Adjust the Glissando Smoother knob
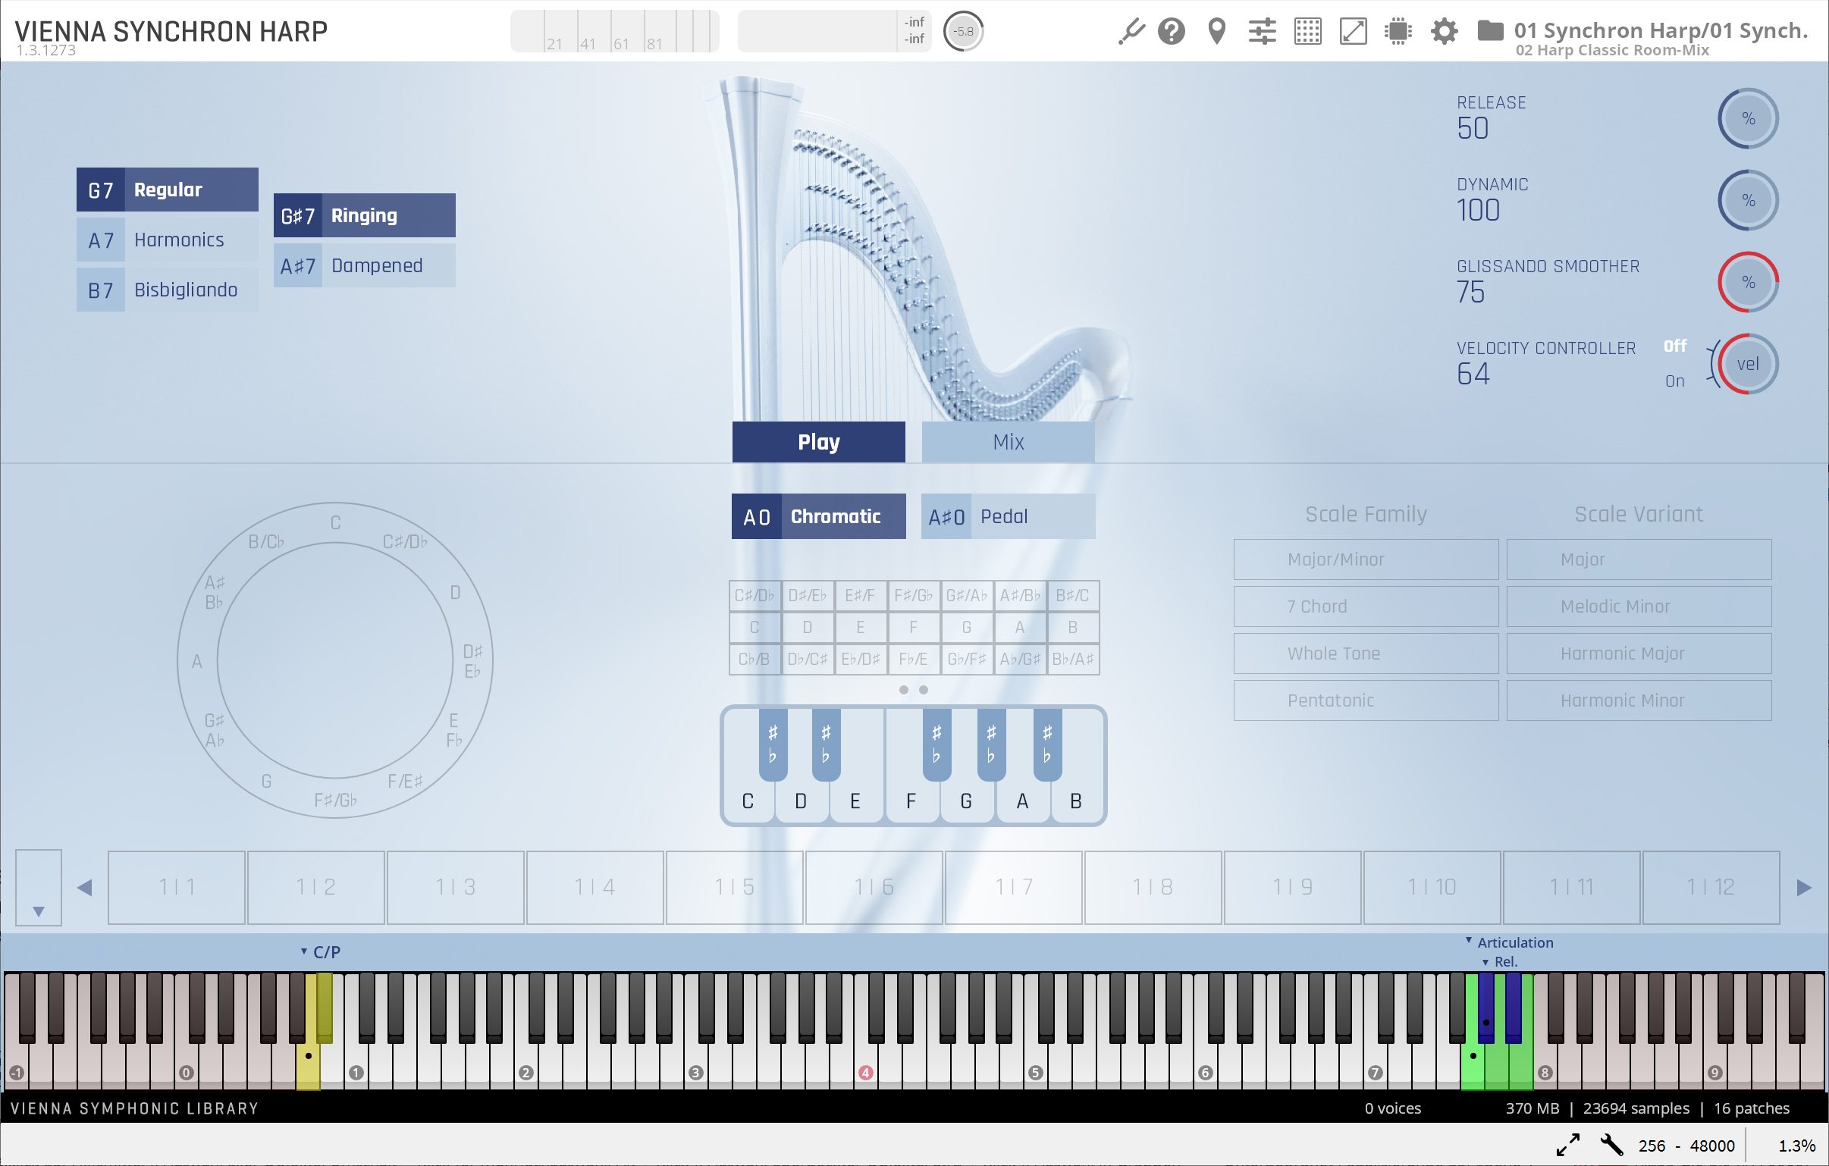Image resolution: width=1829 pixels, height=1166 pixels. [1747, 283]
